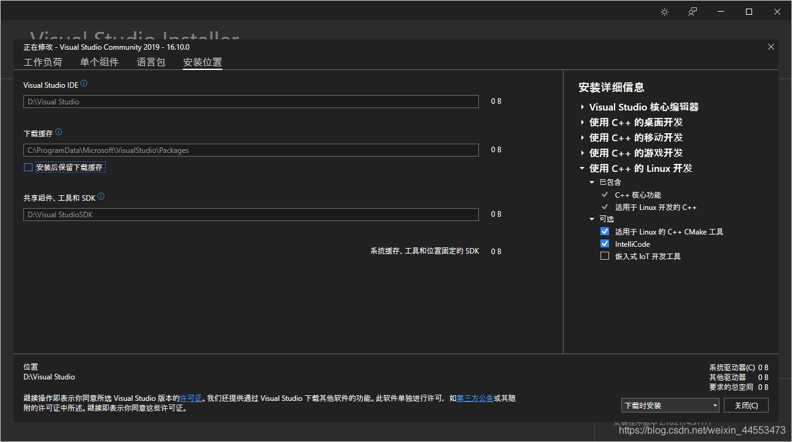
Task: Collapse the 可选 group
Action: (x=592, y=219)
